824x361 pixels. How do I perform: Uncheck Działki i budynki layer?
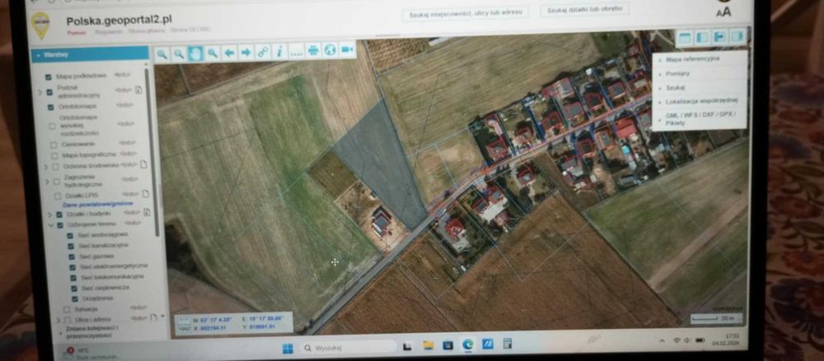59,214
